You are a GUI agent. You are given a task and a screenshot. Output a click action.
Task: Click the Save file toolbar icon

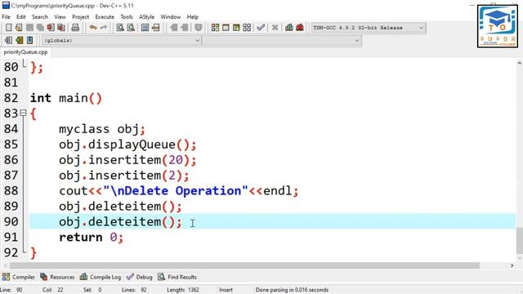coord(29,28)
